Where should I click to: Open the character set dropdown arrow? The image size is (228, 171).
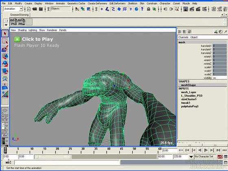pos(191,157)
